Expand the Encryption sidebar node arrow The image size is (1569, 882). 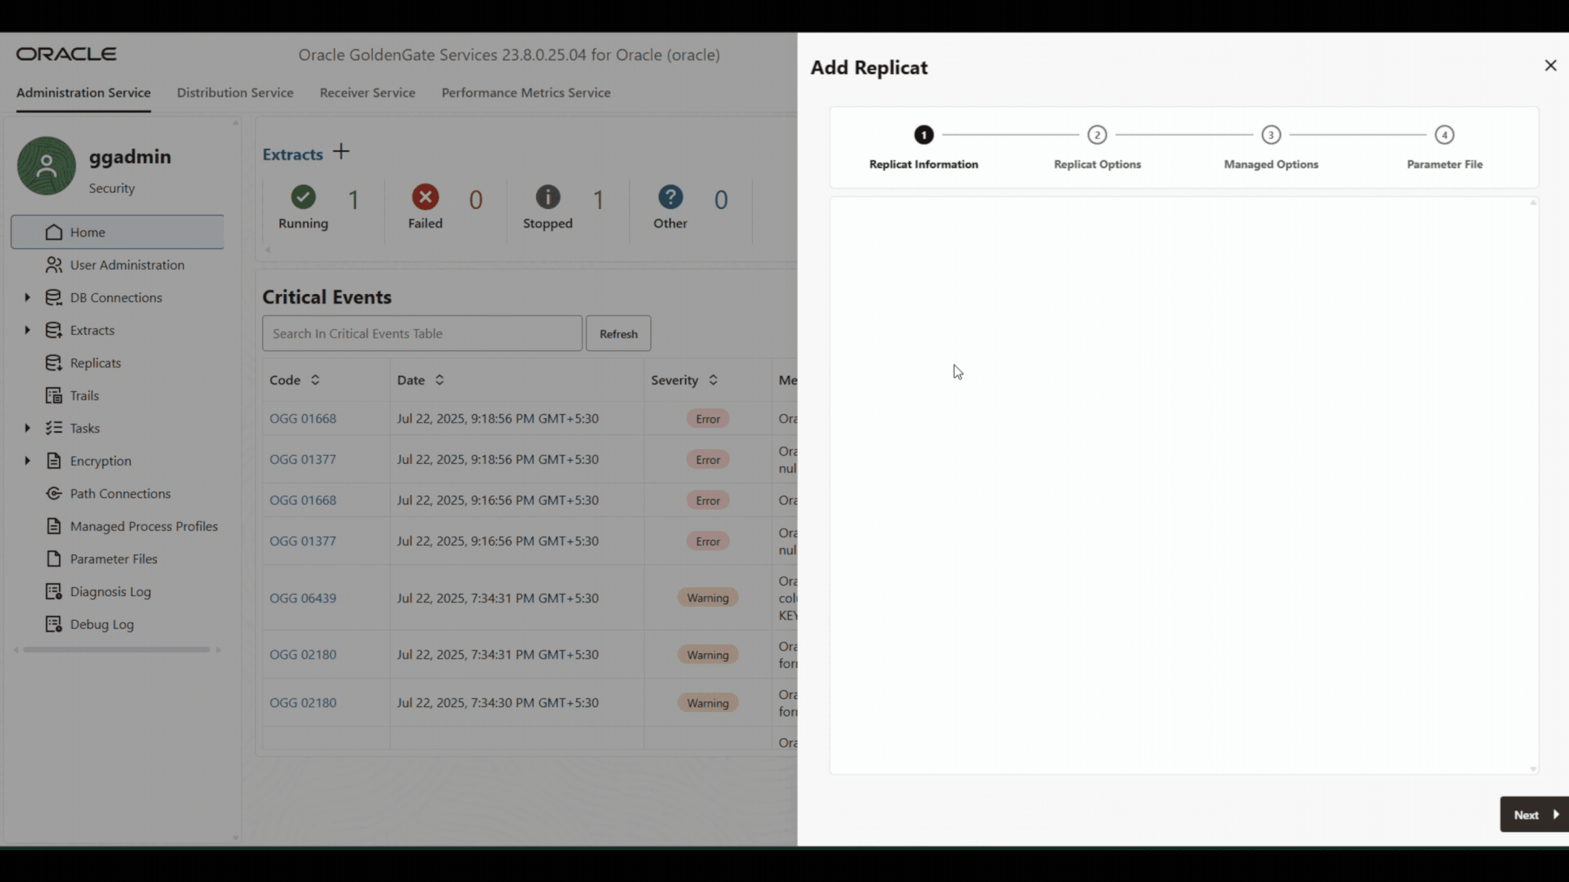tap(28, 461)
